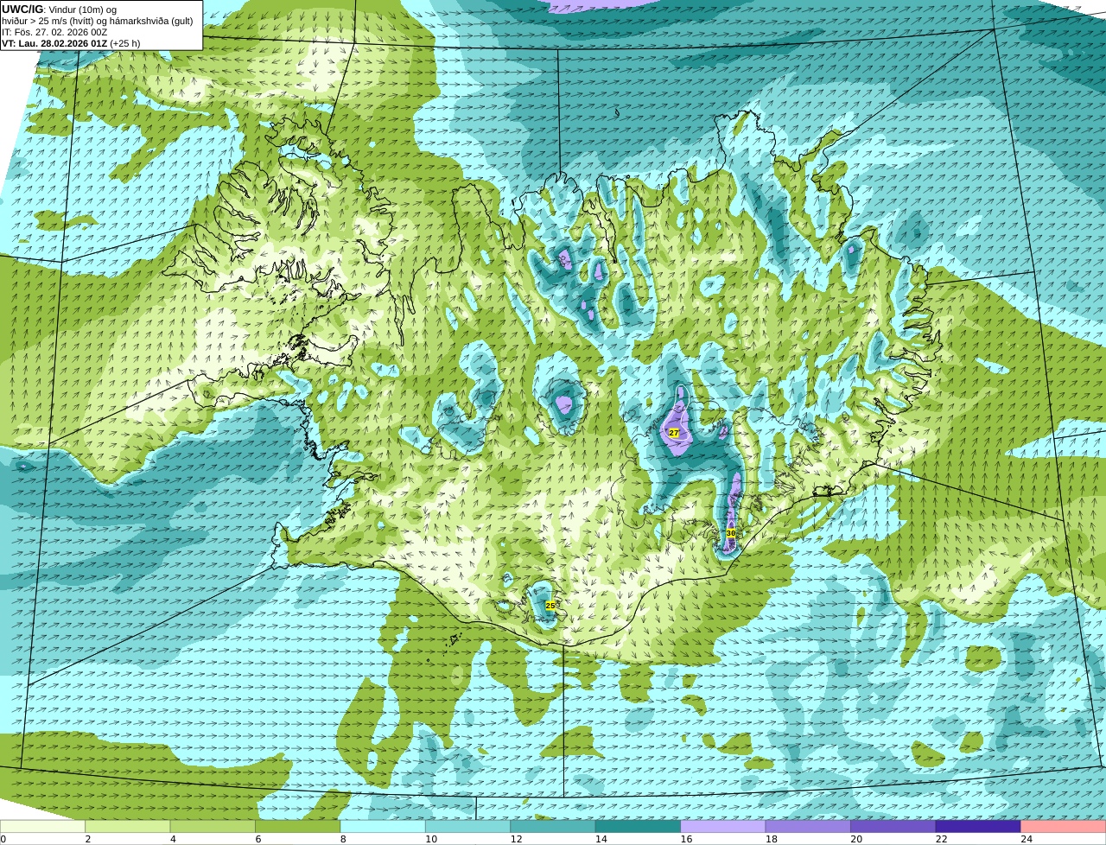Click the 'UWC/IG: Vindur (10m) og' title line
This screenshot has height=845, width=1106.
click(x=60, y=10)
